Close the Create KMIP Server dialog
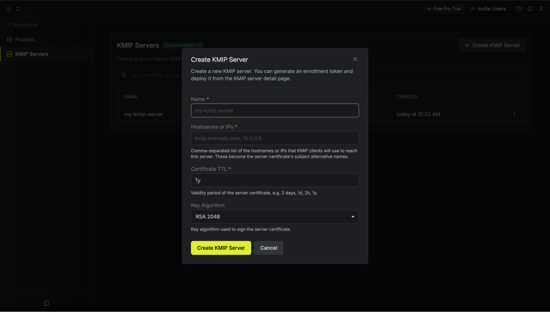The width and height of the screenshot is (550, 312). (355, 59)
